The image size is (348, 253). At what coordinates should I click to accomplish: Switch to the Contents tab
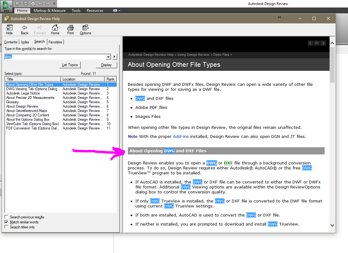click(x=11, y=42)
